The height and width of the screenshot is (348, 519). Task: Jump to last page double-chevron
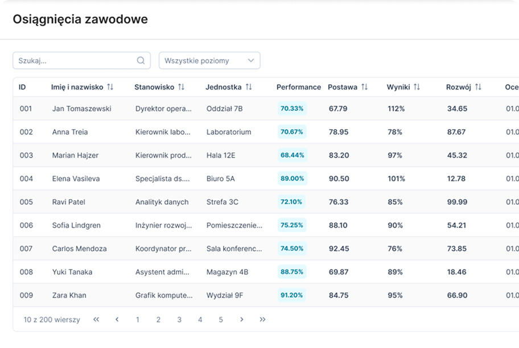262,320
